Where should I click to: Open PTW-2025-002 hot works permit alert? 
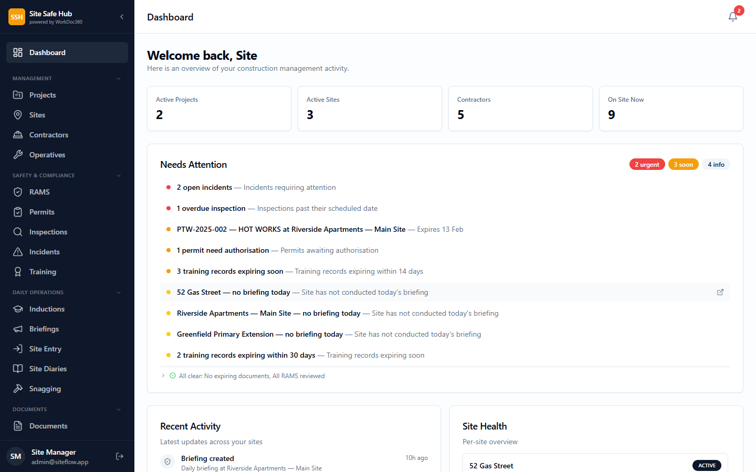pos(445,229)
